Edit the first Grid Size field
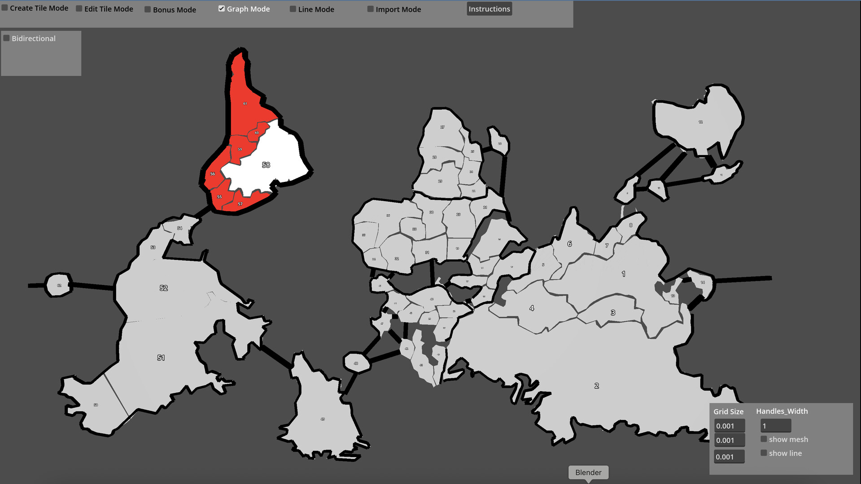 click(x=729, y=426)
